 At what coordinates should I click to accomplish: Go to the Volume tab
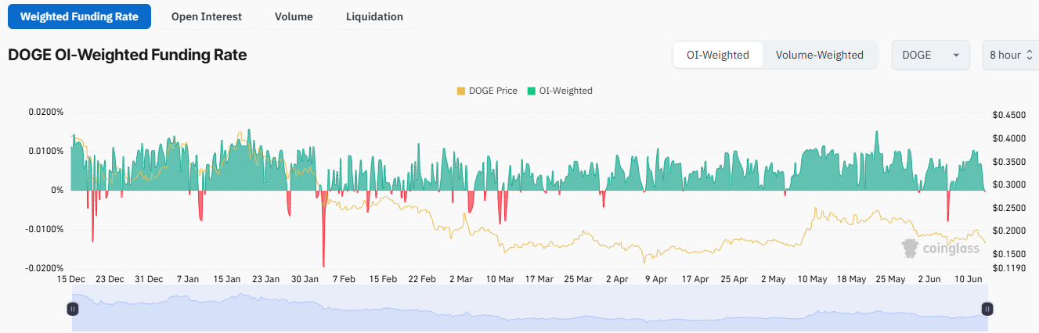tap(294, 16)
